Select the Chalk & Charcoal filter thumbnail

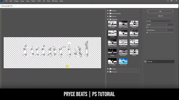pyautogui.click(x=123, y=24)
